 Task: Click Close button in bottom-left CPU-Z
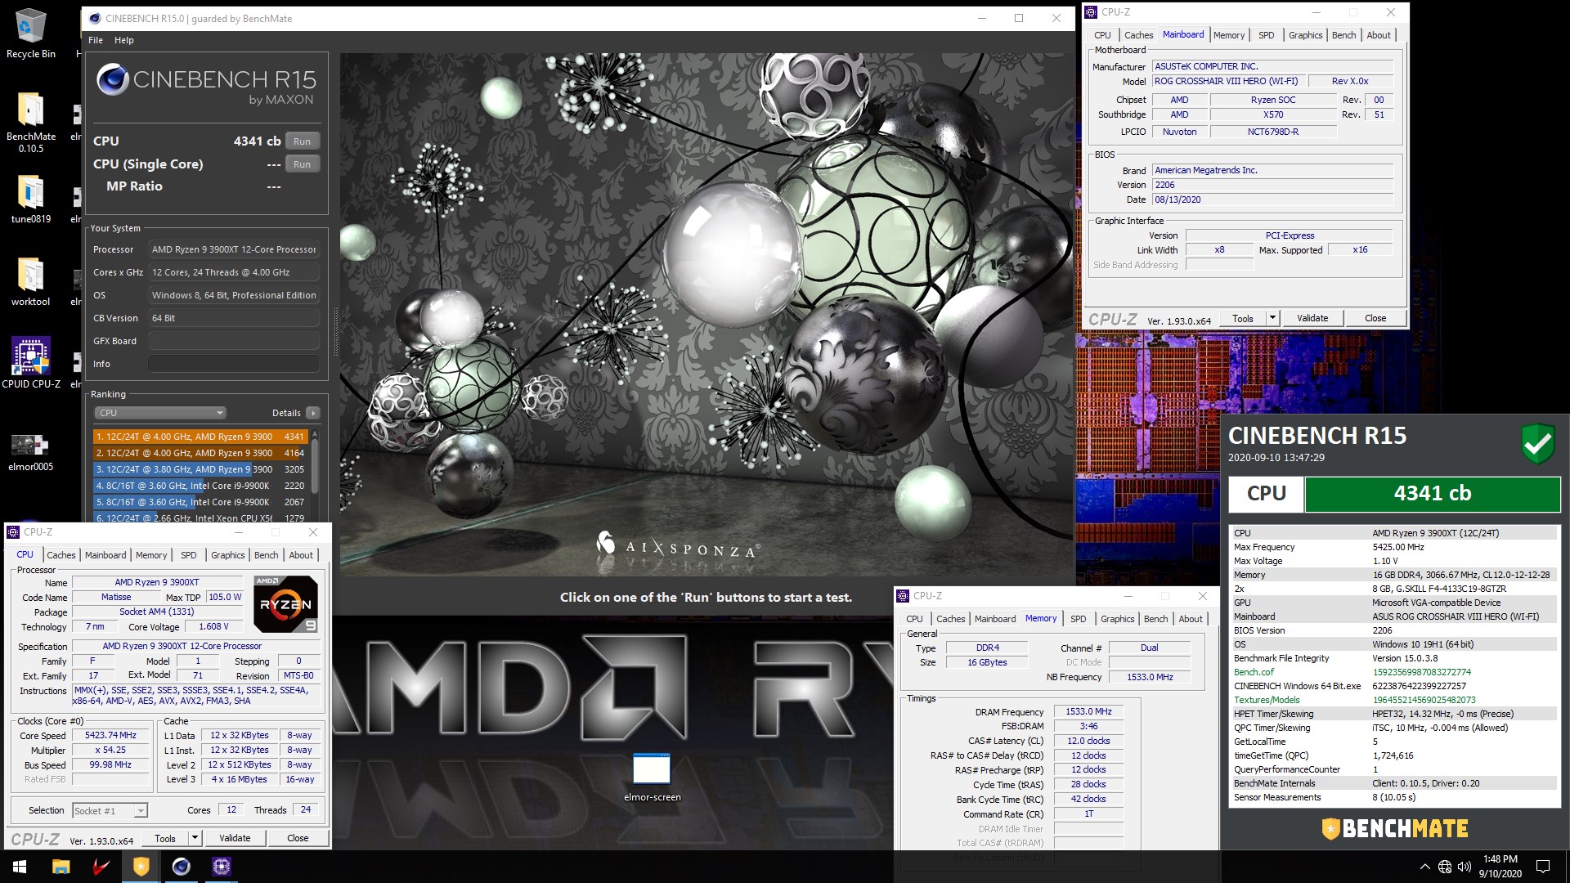point(298,838)
